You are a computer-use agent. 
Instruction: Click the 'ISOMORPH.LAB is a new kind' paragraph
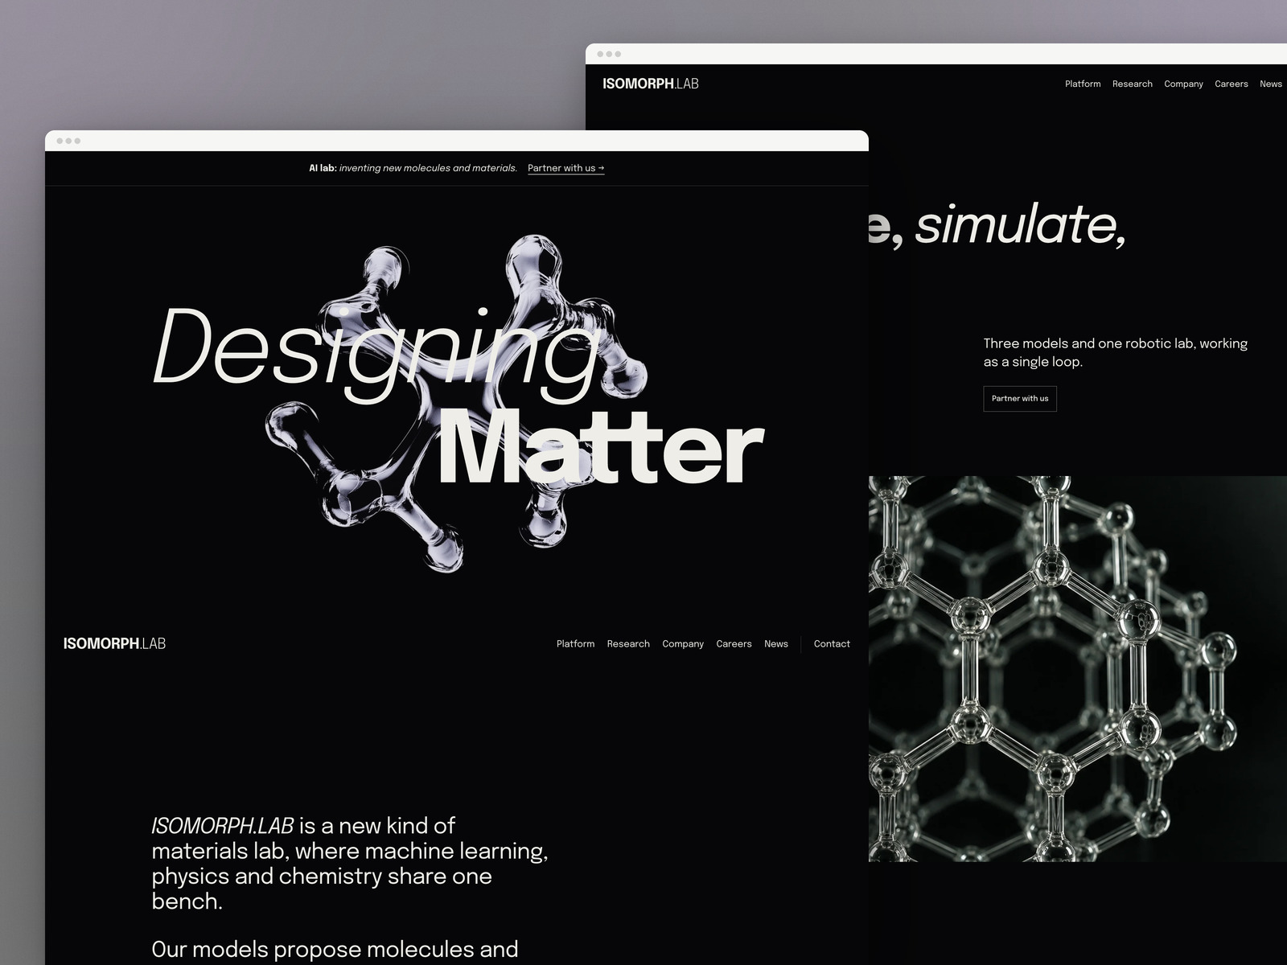tap(350, 863)
